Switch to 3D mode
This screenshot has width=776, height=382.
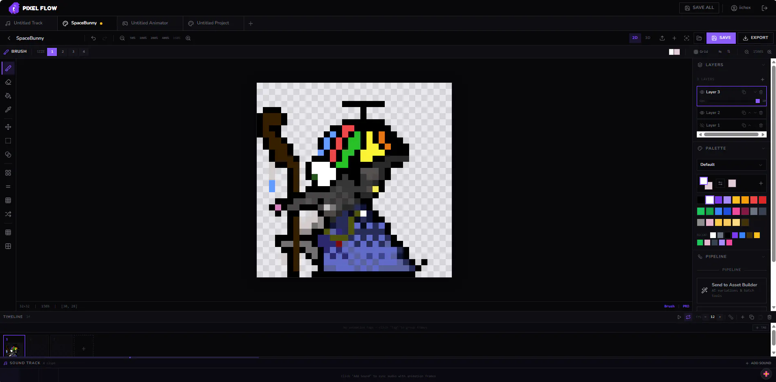[x=648, y=38]
